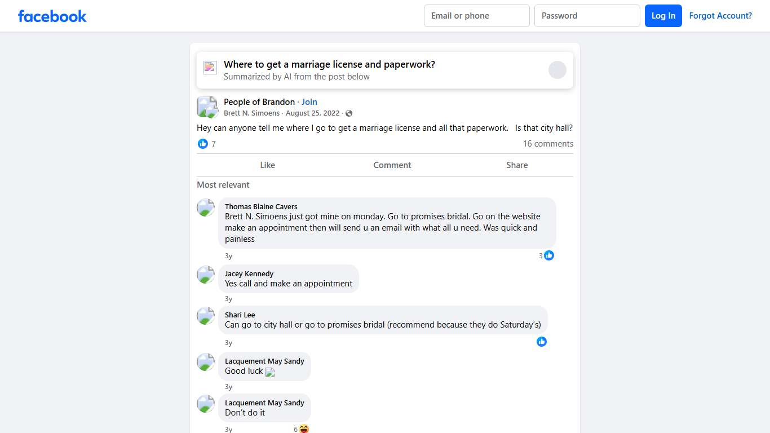Click the like reaction on Thomas's comment
Screen dimensions: 770x433
[549, 255]
